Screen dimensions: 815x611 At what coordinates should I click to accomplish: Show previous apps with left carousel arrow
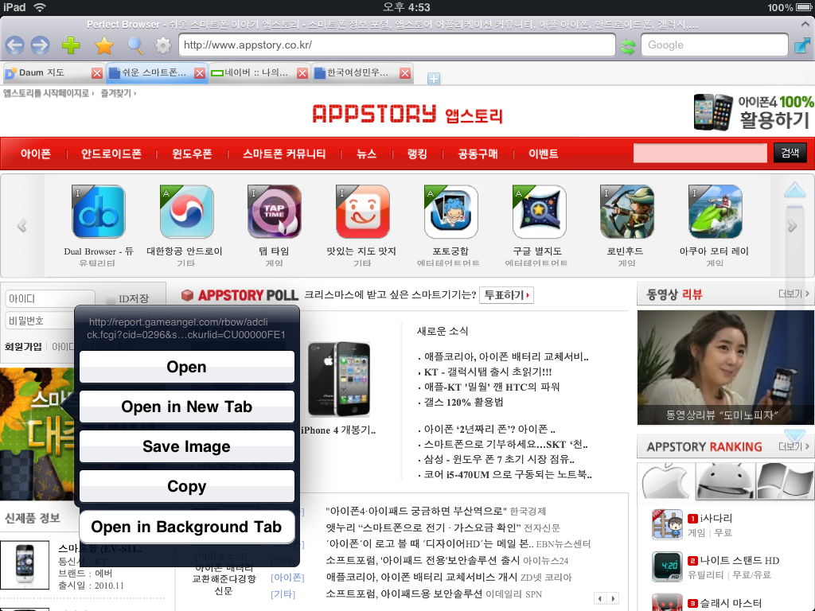[x=21, y=225]
